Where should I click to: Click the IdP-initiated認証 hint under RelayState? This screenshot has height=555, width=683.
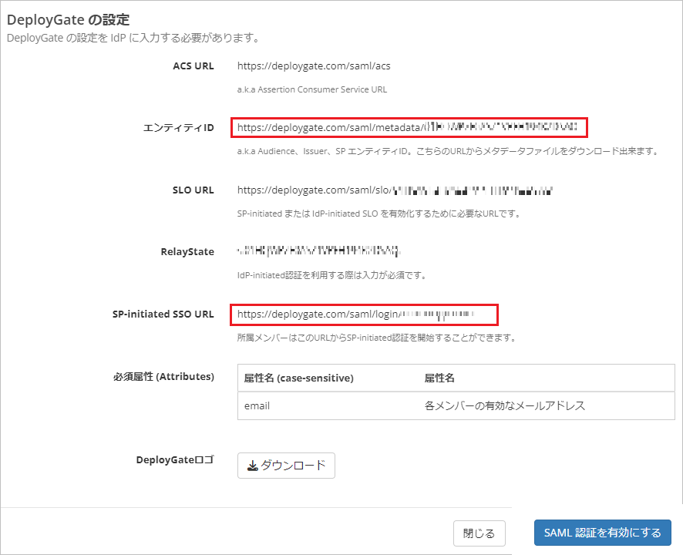[x=333, y=275]
